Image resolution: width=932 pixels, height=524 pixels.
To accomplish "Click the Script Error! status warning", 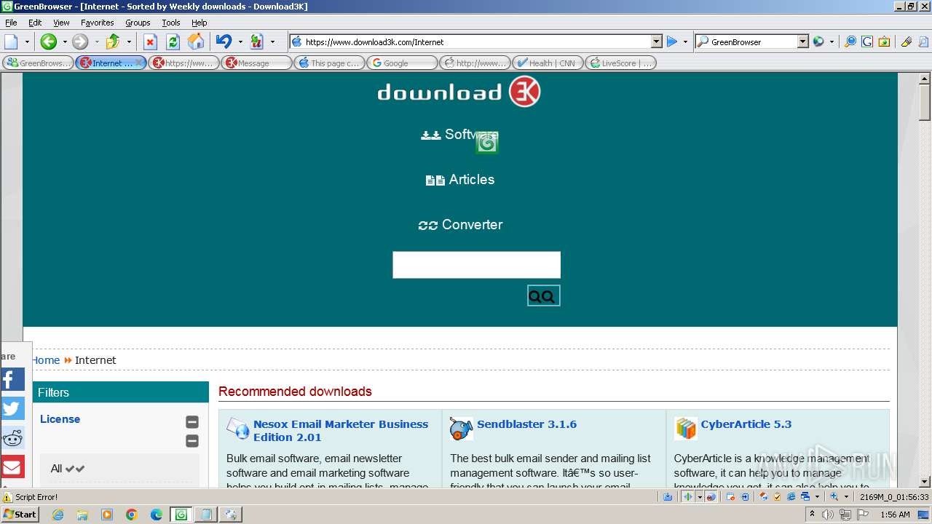I will (30, 497).
